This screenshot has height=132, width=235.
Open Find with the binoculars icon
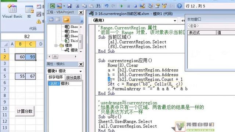[x=98, y=6]
